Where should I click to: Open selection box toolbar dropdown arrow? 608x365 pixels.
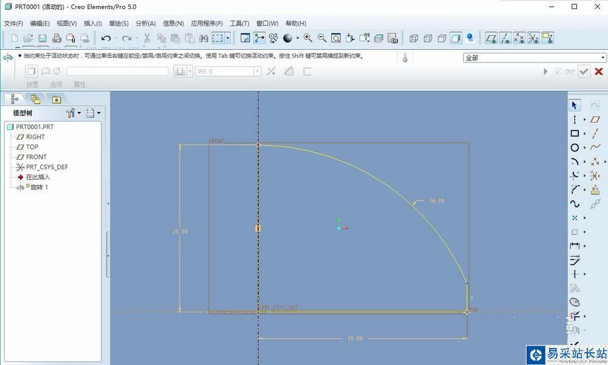[227, 38]
